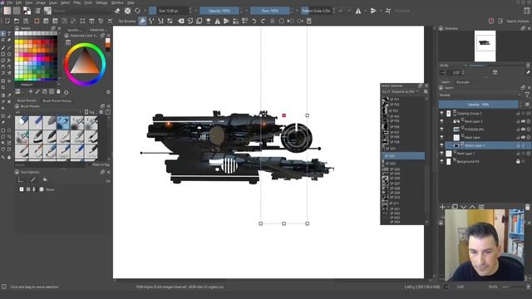This screenshot has height=299, width=532.
Task: Click the reload brush preset icon
Action: [137, 11]
